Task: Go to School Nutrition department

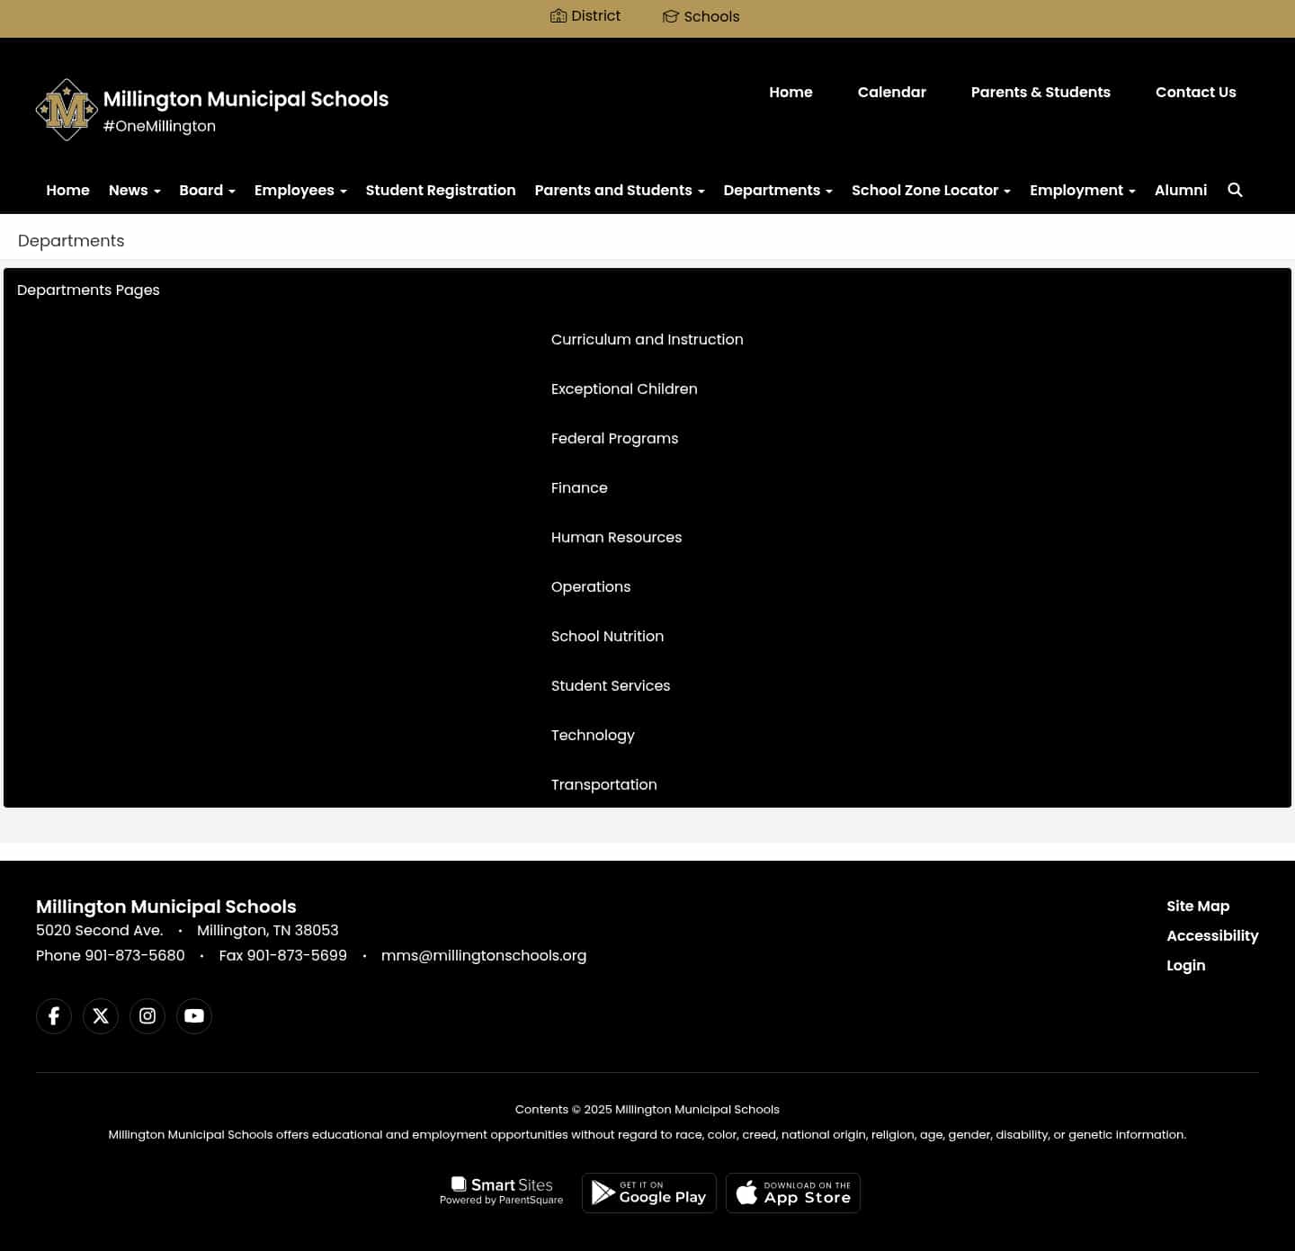Action: (x=608, y=636)
